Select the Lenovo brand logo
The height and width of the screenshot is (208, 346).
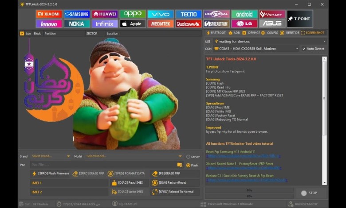click(49, 24)
